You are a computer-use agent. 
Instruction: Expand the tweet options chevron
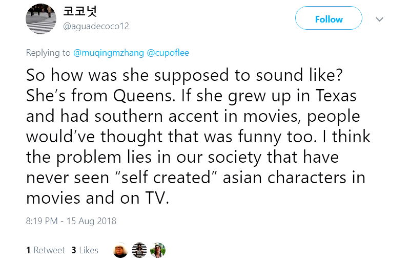(x=380, y=19)
